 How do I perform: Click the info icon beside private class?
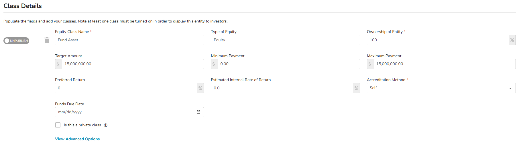106,125
